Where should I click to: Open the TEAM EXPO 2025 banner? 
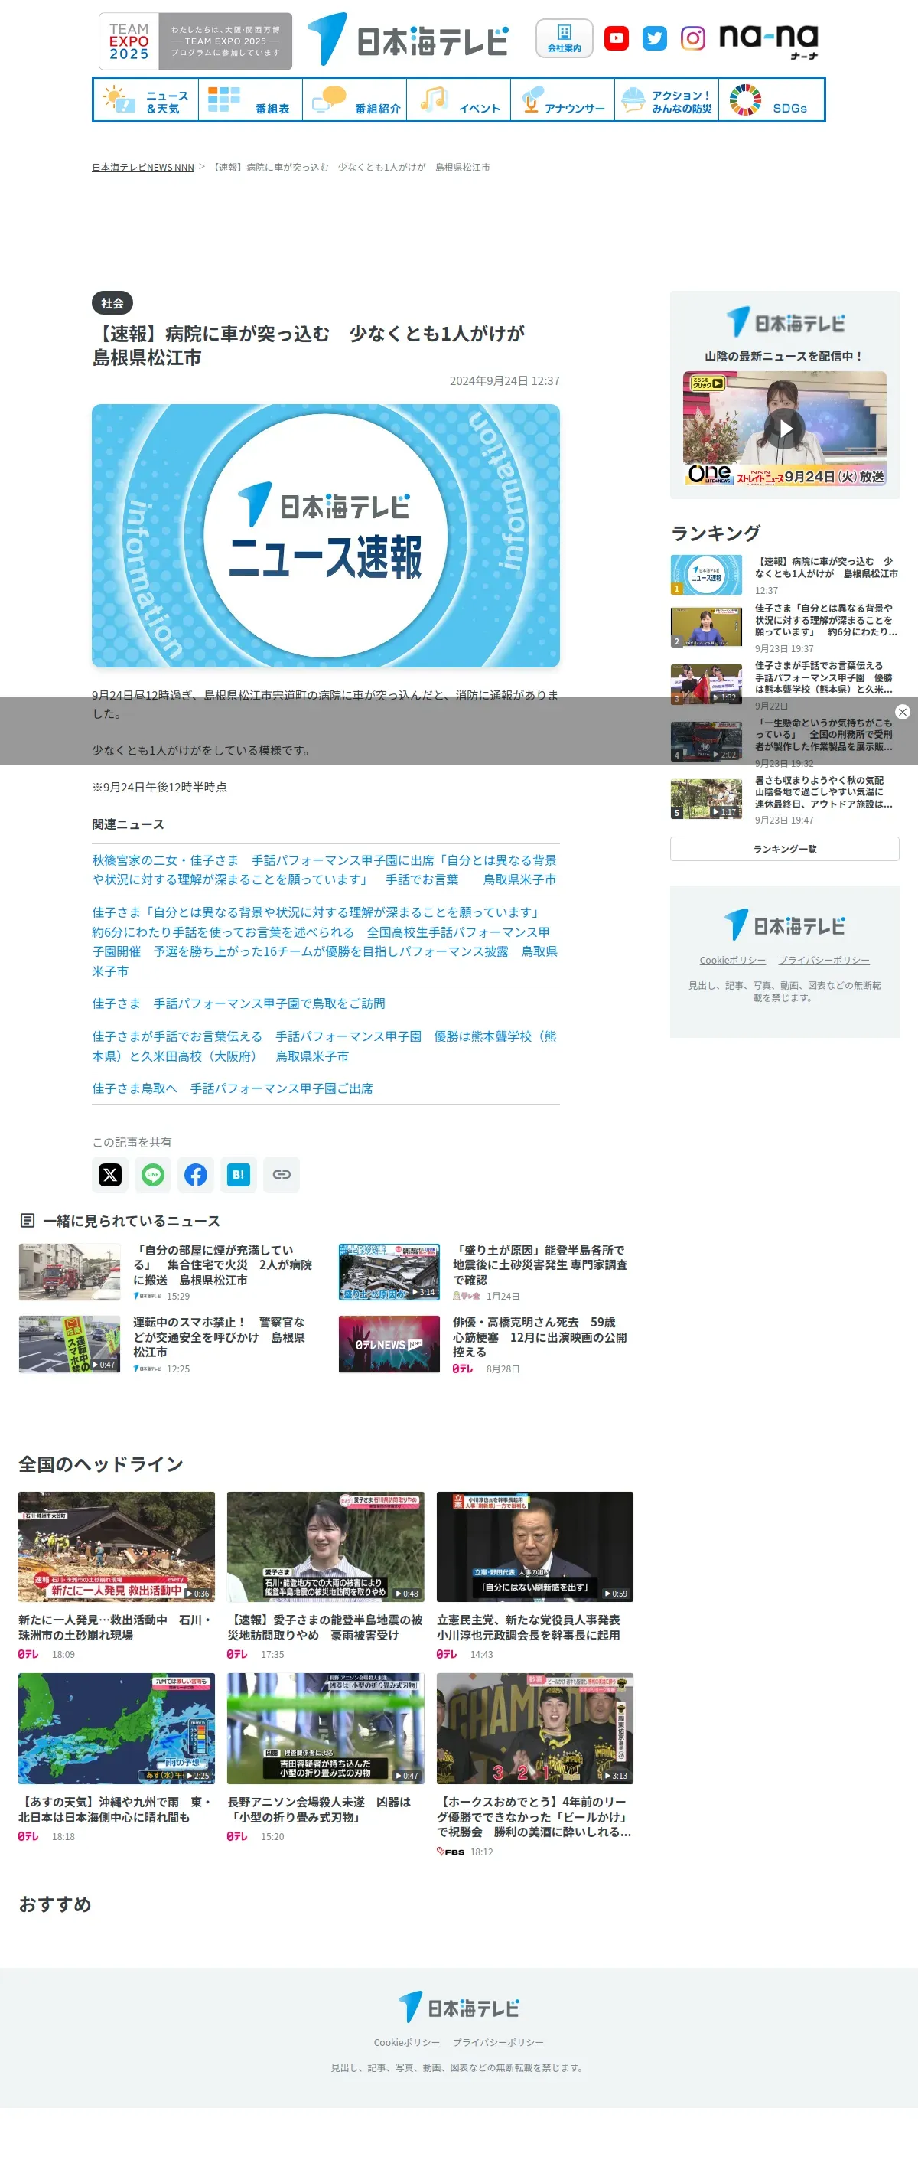(196, 41)
